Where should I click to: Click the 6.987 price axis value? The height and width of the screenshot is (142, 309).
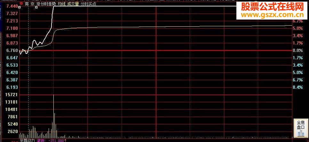point(12,36)
